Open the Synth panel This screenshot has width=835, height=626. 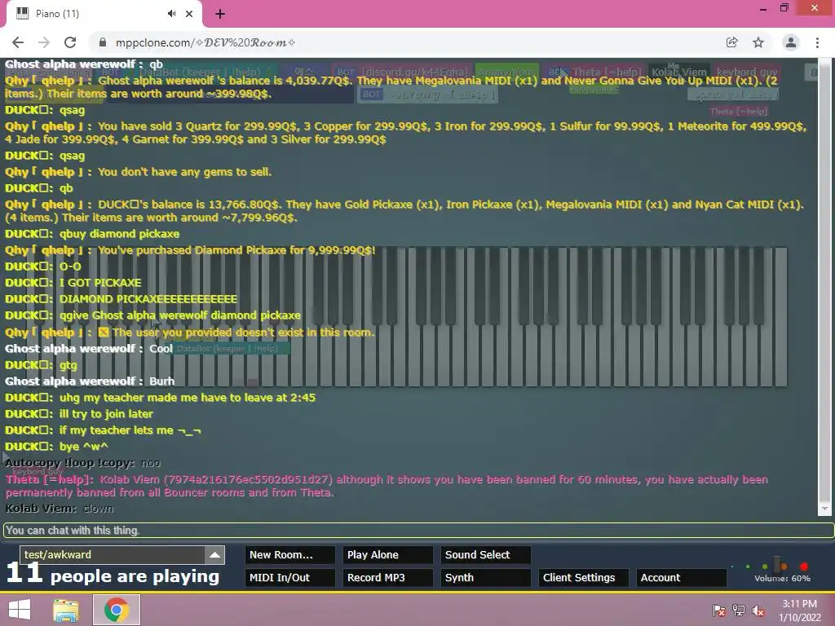tap(486, 578)
